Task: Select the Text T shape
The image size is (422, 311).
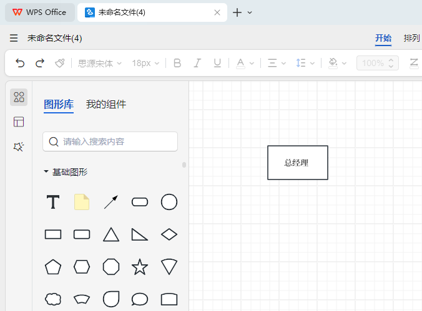Action: point(53,202)
